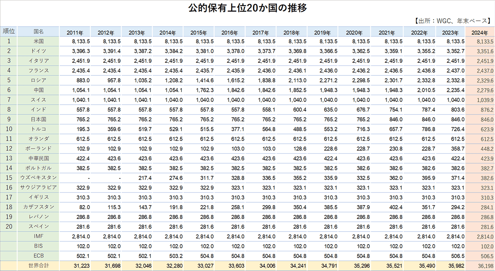The height and width of the screenshot is (271, 495).
Task: Select the ドイツ country cell
Action: click(38, 51)
